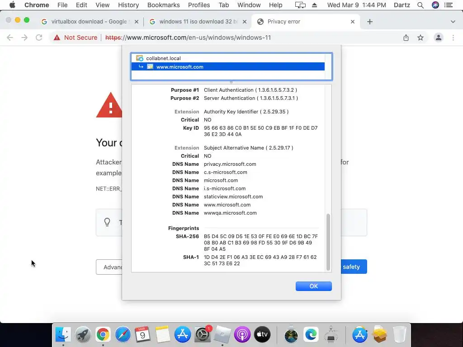Open Safari in the Dock
This screenshot has height=347, width=463.
pos(123,334)
